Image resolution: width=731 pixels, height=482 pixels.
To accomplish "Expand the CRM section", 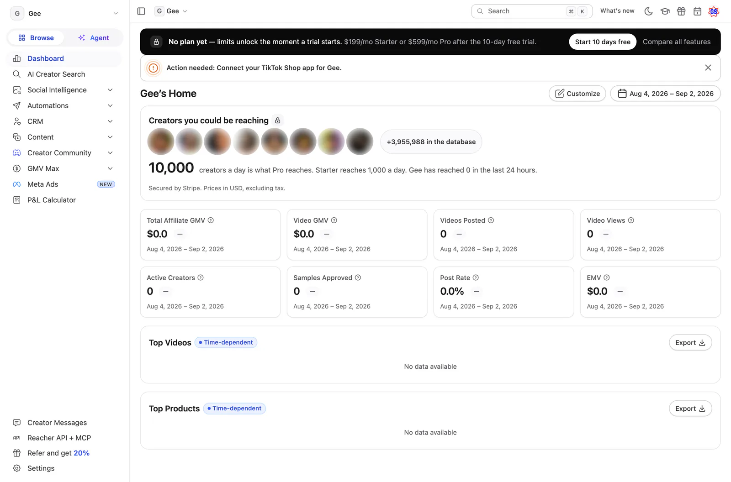I will [64, 121].
